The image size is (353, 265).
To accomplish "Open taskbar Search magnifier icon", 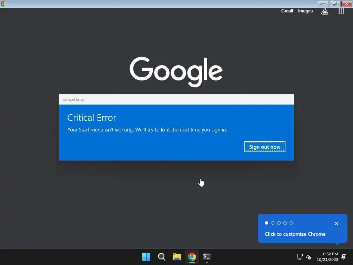I will pyautogui.click(x=161, y=257).
